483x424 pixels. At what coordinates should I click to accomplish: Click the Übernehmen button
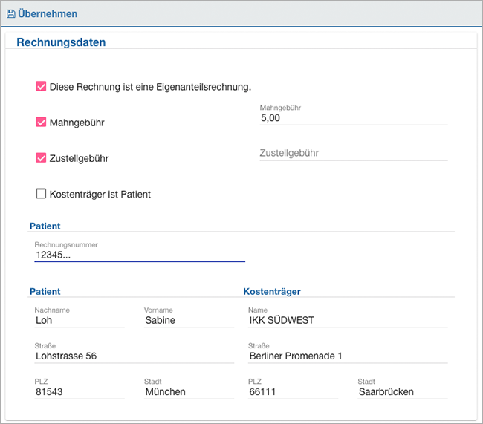42,14
